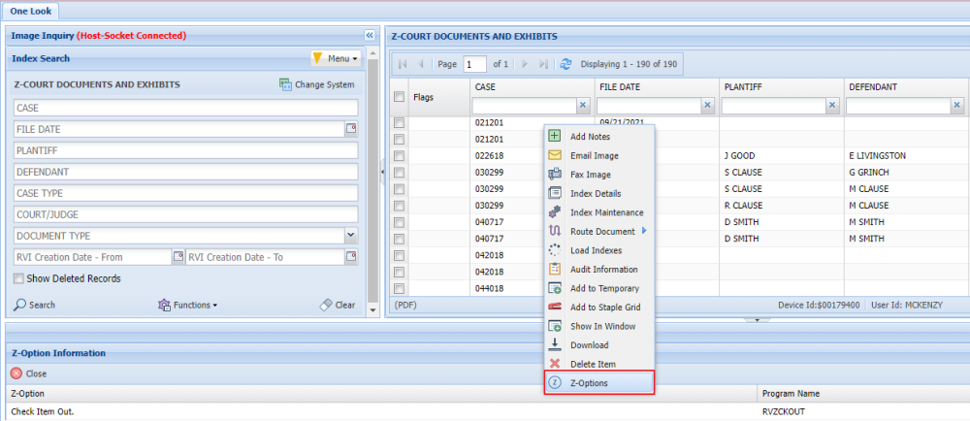
Task: Click the Add to Temporary icon
Action: click(x=555, y=288)
